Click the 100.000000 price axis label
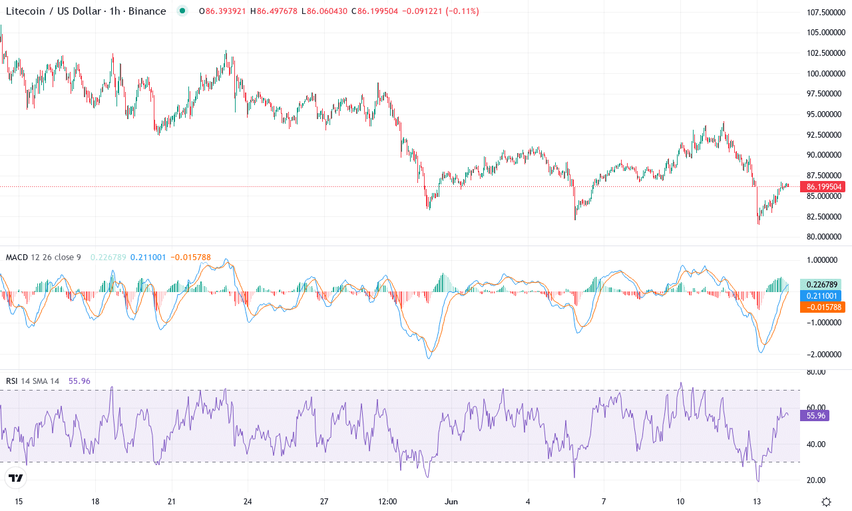852x511 pixels. click(x=825, y=73)
